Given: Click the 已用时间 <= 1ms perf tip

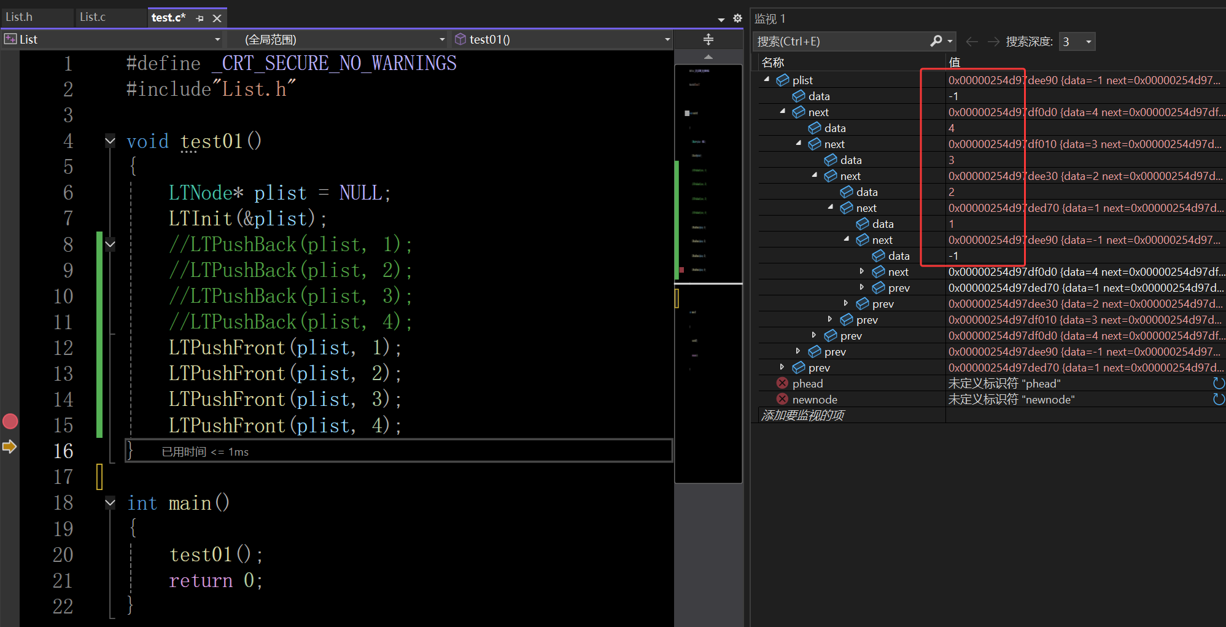Looking at the screenshot, I should coord(205,452).
